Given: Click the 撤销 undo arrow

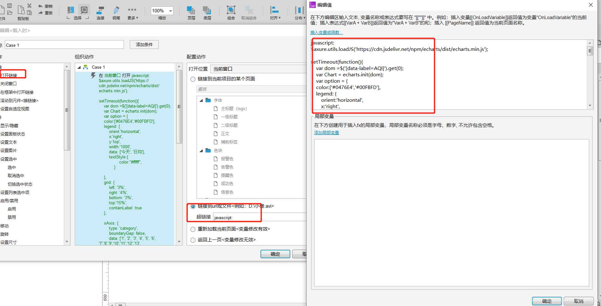Looking at the screenshot, I should [40, 6].
